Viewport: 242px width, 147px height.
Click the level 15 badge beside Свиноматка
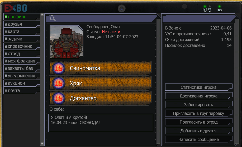click(59, 68)
